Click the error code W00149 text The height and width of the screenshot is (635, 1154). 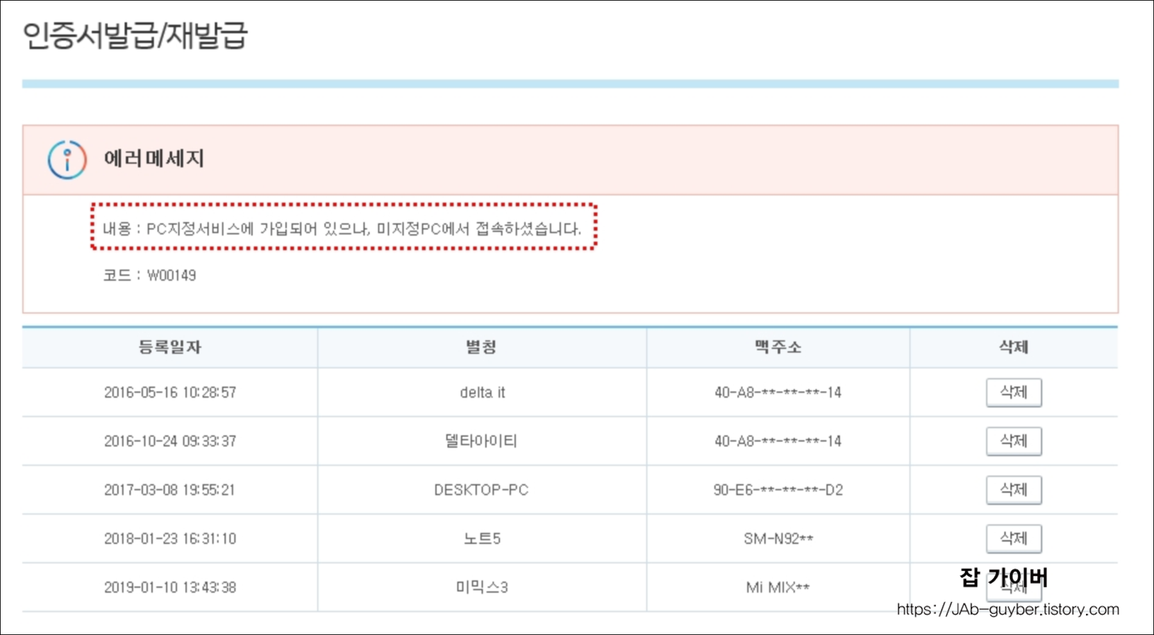pos(149,276)
